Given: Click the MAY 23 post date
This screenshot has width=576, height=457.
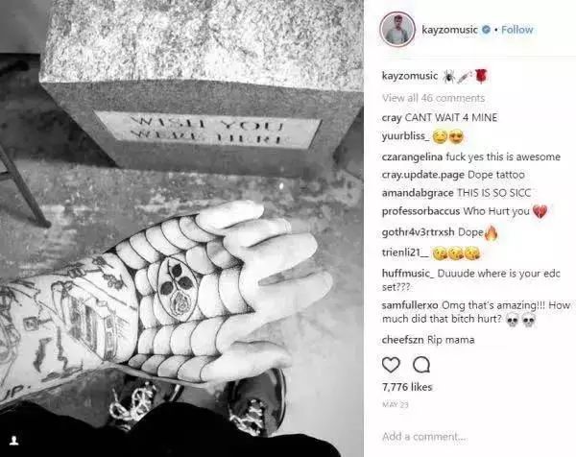Looking at the screenshot, I should [396, 405].
